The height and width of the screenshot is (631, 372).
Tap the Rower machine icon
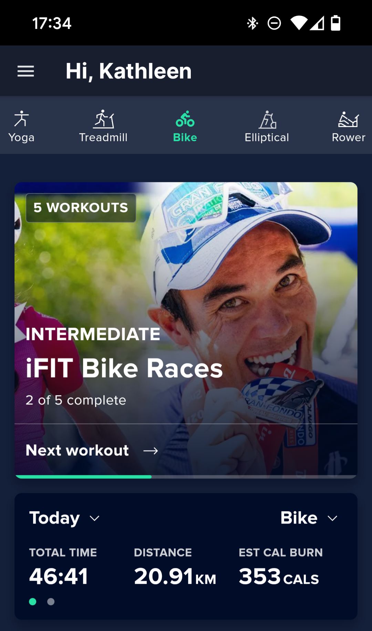click(349, 119)
